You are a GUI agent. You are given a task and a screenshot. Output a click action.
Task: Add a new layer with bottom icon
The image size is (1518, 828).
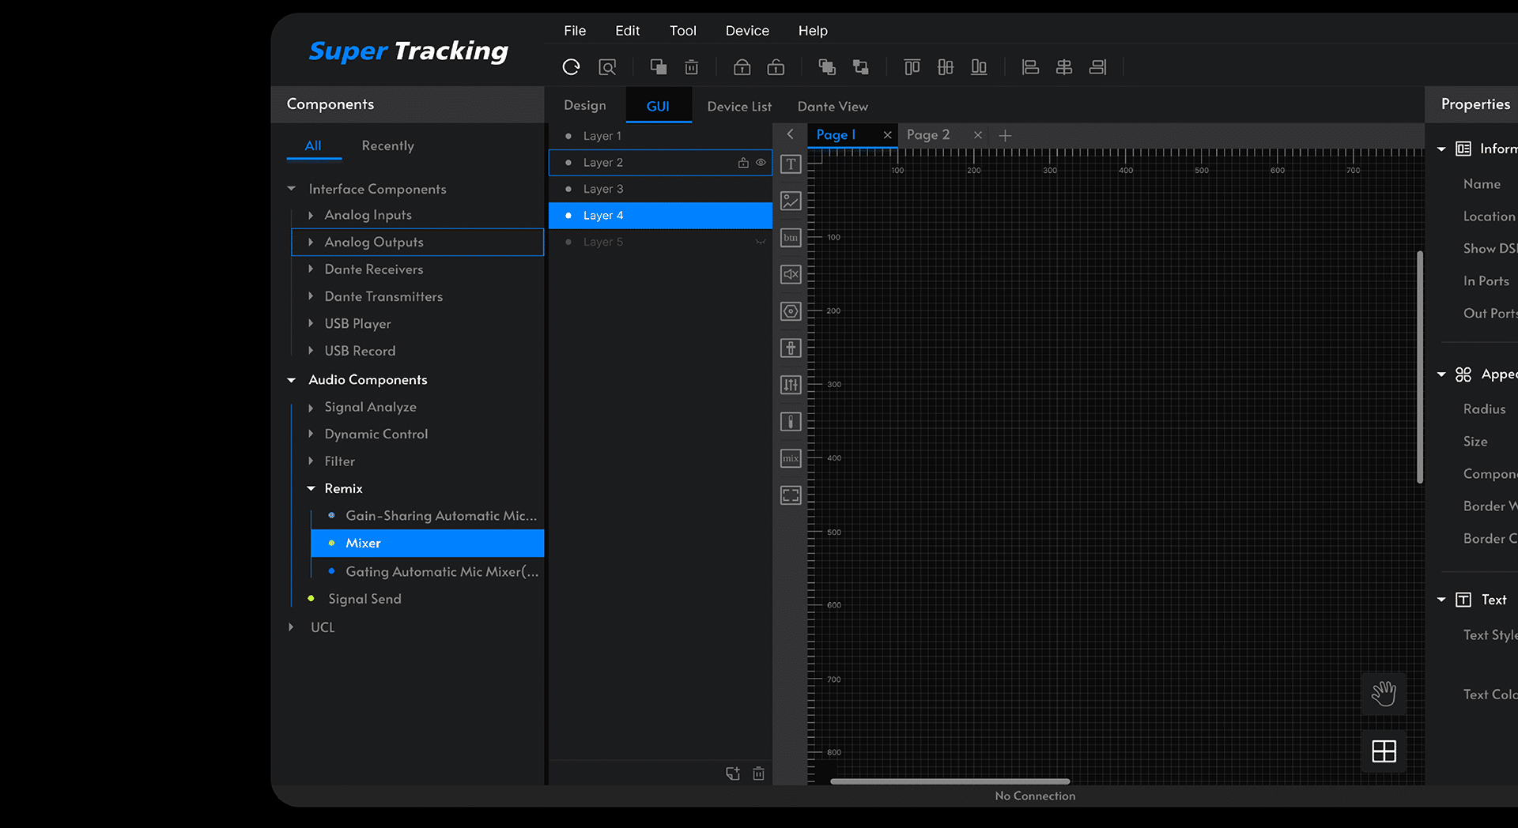[x=733, y=773]
